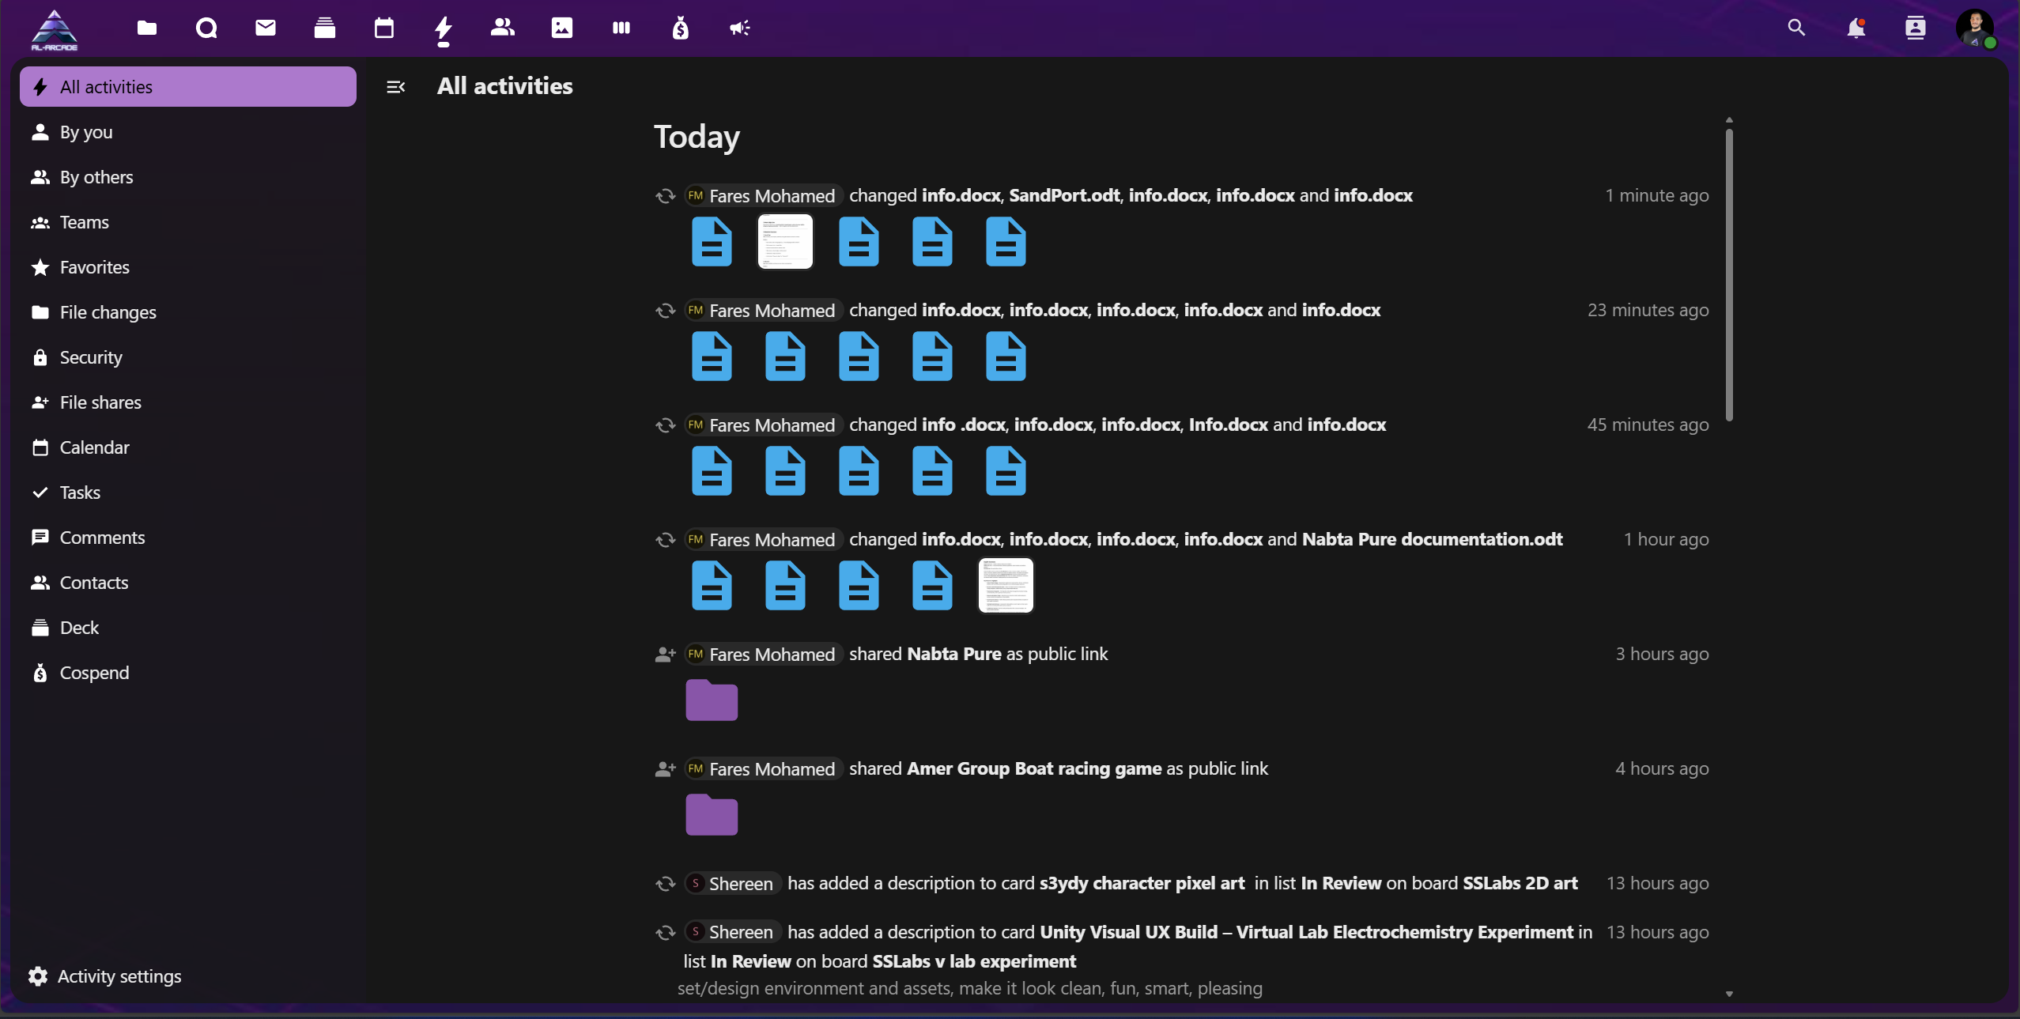Open the Nabta Pure shared folder thumbnail
2020x1019 pixels.
712,700
